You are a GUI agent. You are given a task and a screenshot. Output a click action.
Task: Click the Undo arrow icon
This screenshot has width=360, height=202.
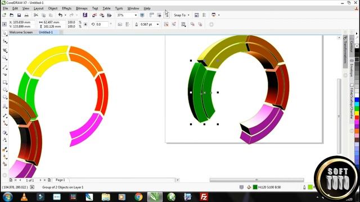tap(60, 15)
